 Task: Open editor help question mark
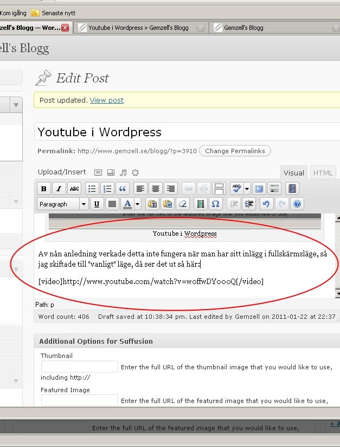[297, 204]
